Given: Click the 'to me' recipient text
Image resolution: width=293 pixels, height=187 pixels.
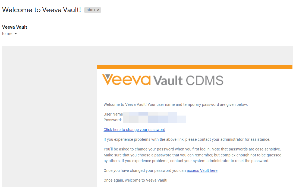Looking at the screenshot, I should [7, 34].
